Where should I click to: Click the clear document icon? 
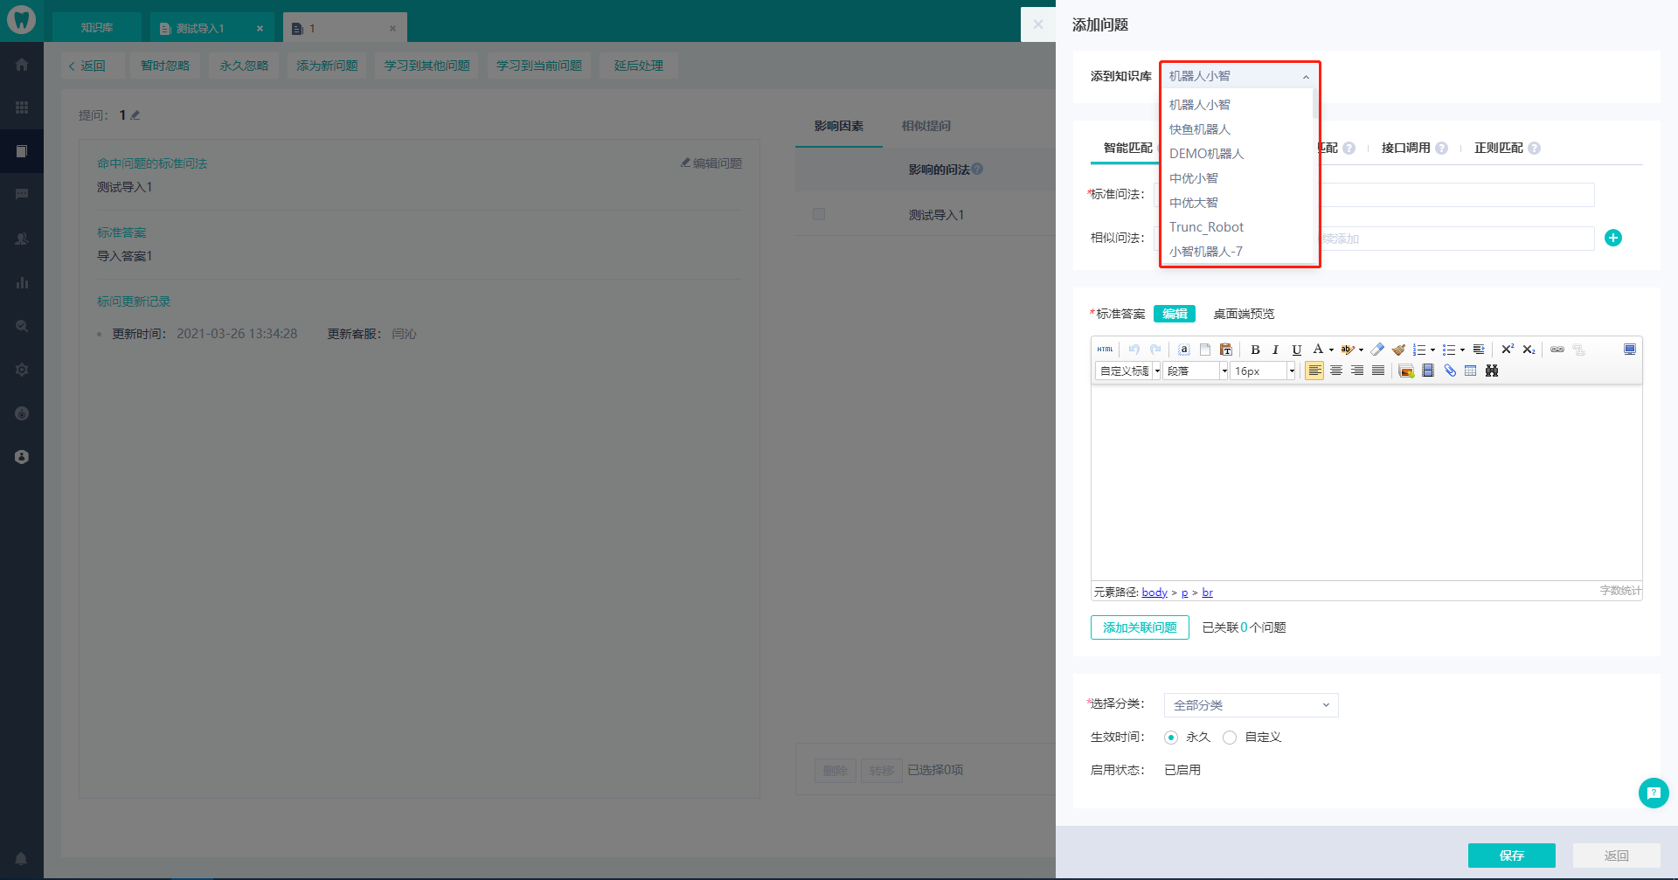tap(1205, 350)
